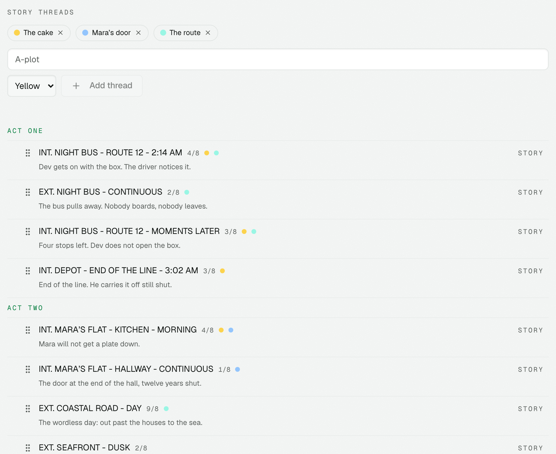Click the yellow thread dot on the 2:14 AM scene
The width and height of the screenshot is (556, 454).
(207, 153)
